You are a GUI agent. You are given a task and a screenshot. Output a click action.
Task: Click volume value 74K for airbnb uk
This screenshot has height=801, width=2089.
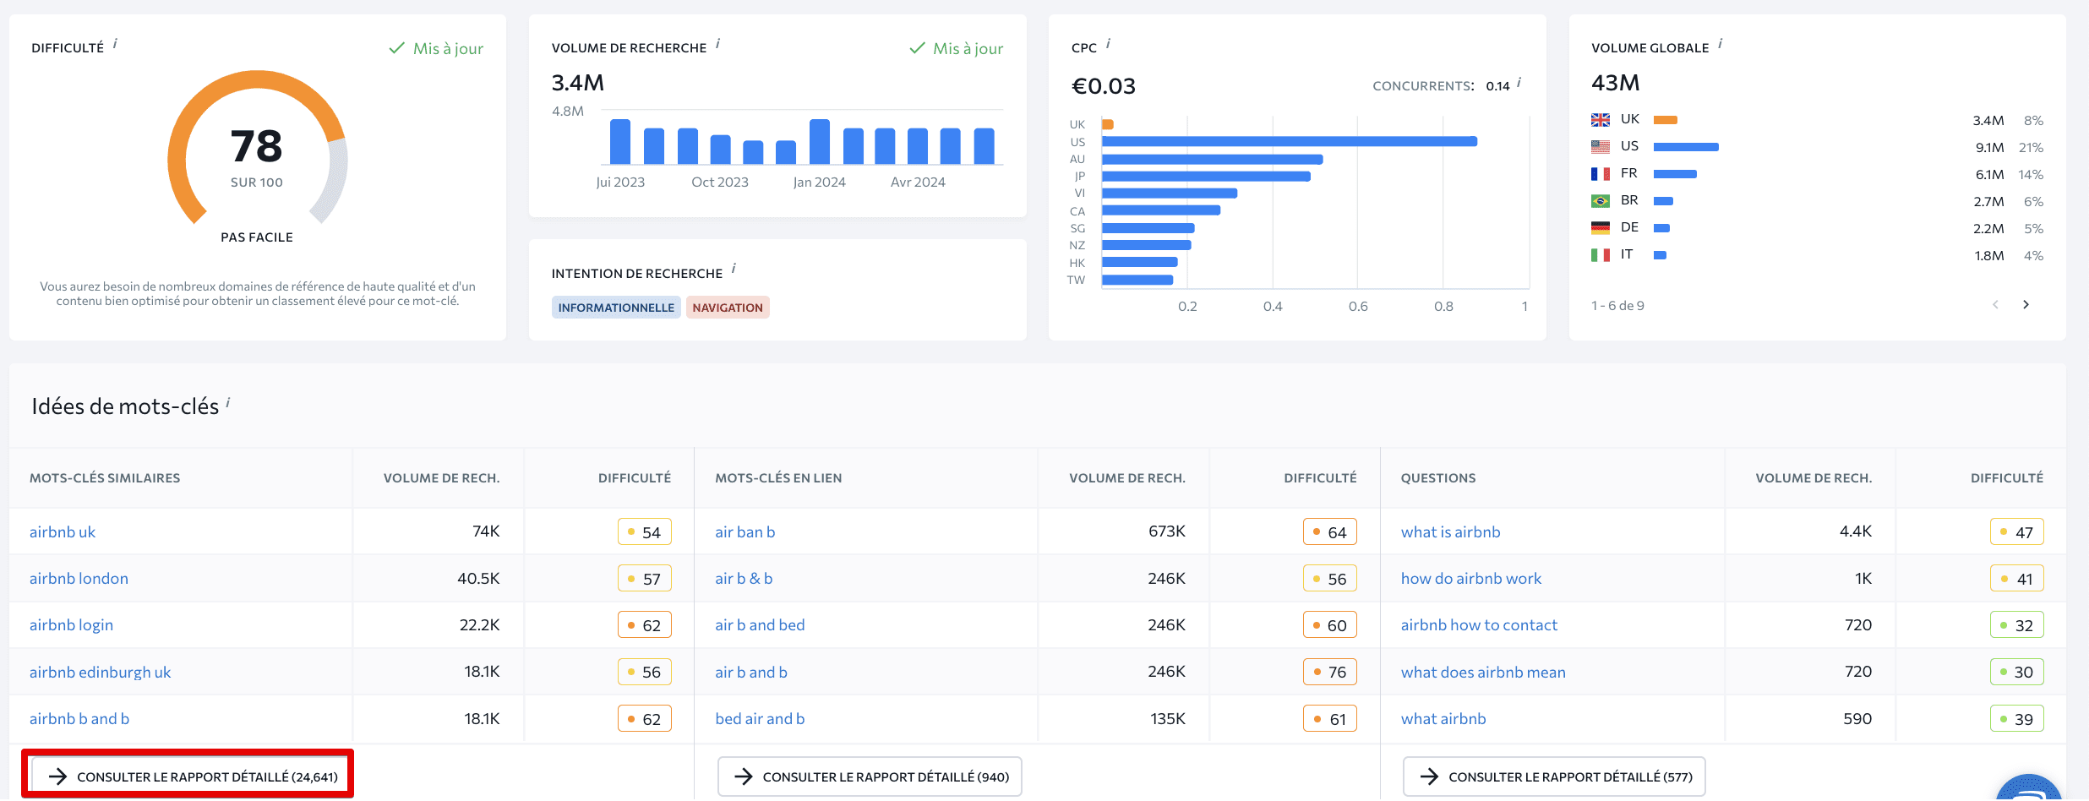(486, 531)
